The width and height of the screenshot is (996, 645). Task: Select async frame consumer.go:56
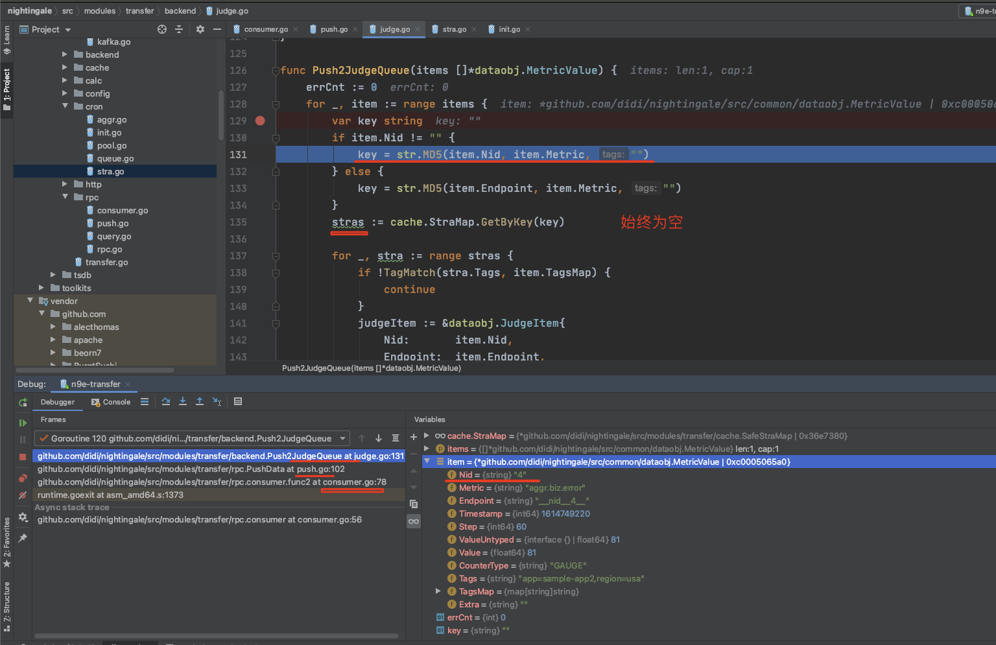220,519
